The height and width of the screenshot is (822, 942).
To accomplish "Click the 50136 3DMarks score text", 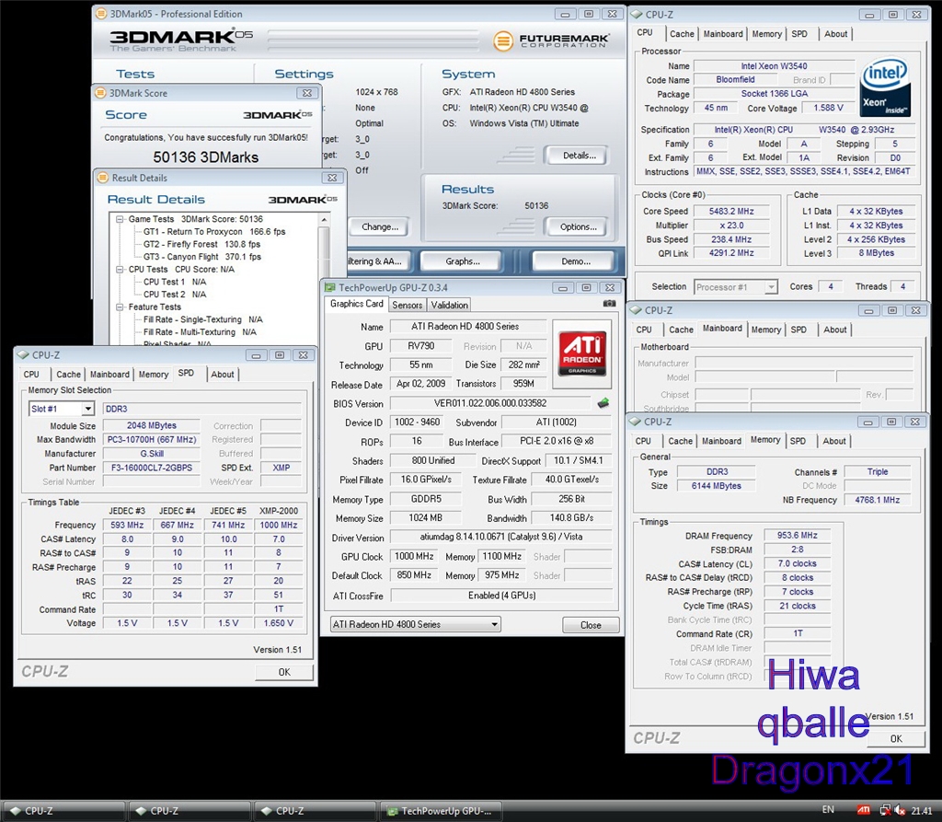I will [205, 157].
